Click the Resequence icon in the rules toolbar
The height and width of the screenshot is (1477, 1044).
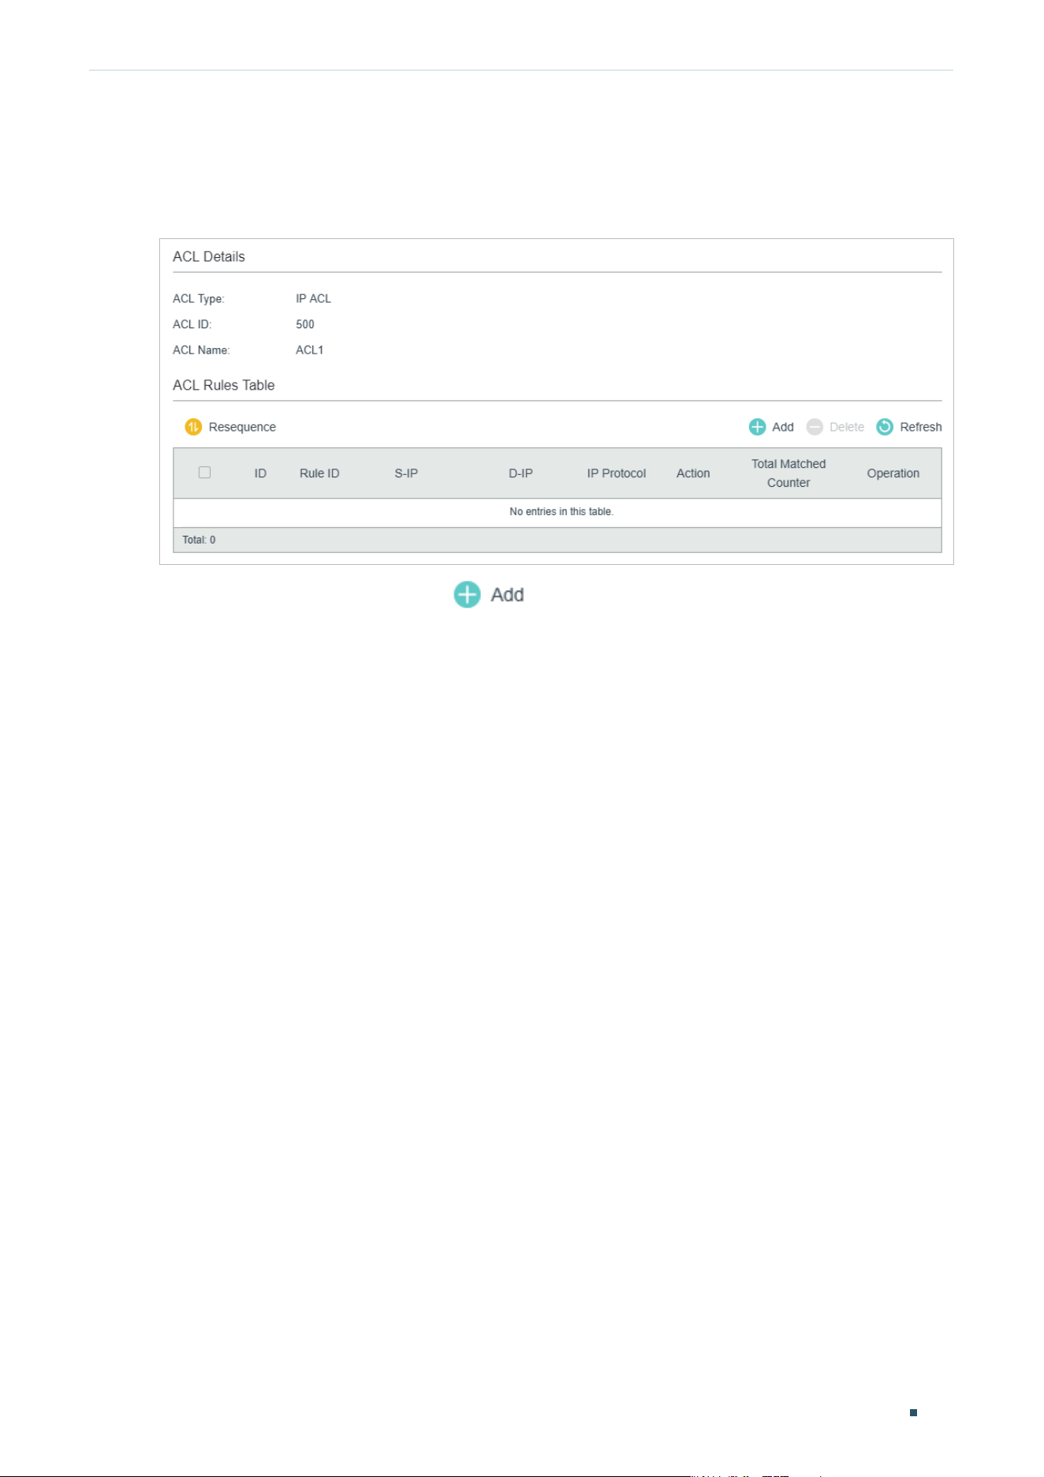pyautogui.click(x=193, y=427)
